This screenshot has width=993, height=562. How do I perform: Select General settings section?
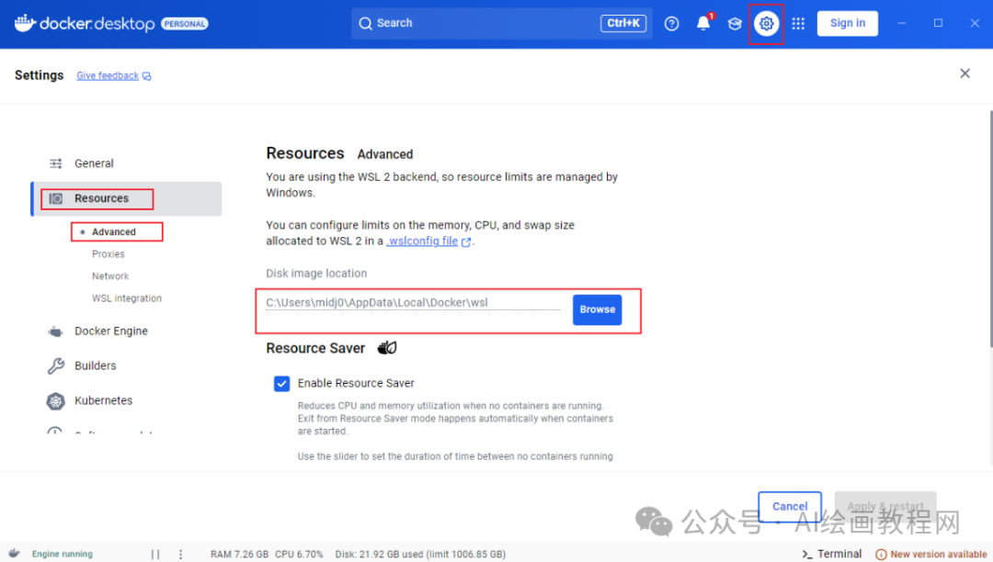pos(94,163)
